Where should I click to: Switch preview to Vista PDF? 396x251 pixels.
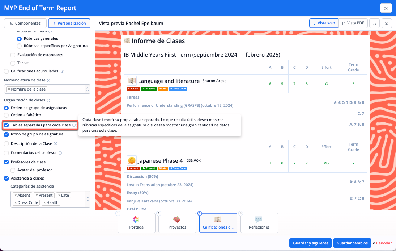353,23
